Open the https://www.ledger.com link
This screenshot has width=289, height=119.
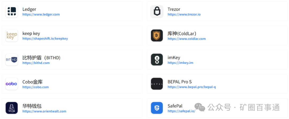coord(41,14)
